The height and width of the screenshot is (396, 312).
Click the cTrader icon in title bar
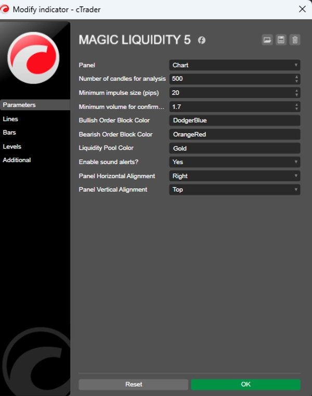6,9
